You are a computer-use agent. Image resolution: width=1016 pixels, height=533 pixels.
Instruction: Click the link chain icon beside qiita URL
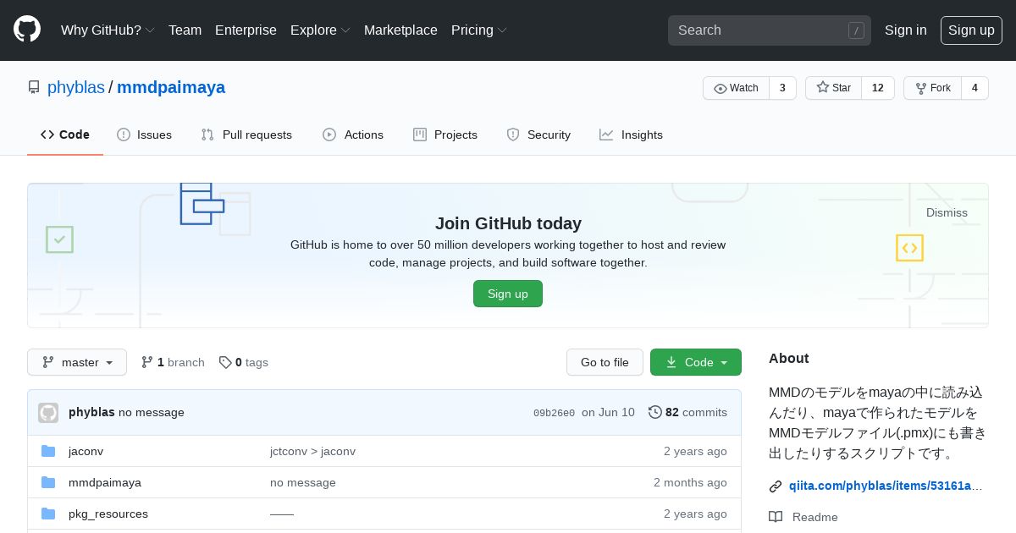776,486
